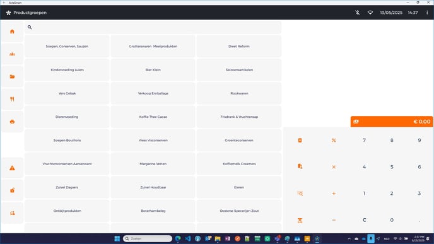This screenshot has height=244, width=434.
Task: Click the minus key on keypad
Action: point(334,220)
